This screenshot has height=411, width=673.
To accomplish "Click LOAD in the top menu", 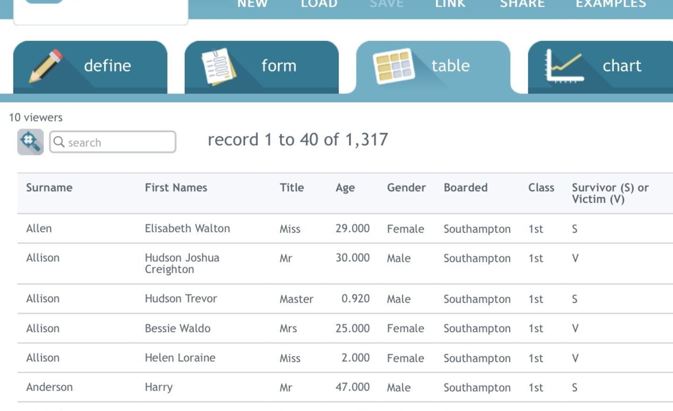I will tap(319, 4).
